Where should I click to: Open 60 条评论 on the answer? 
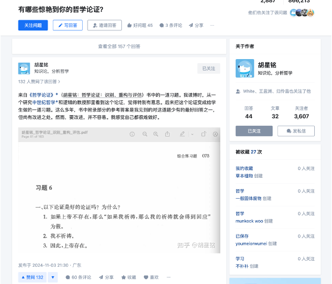point(79,277)
